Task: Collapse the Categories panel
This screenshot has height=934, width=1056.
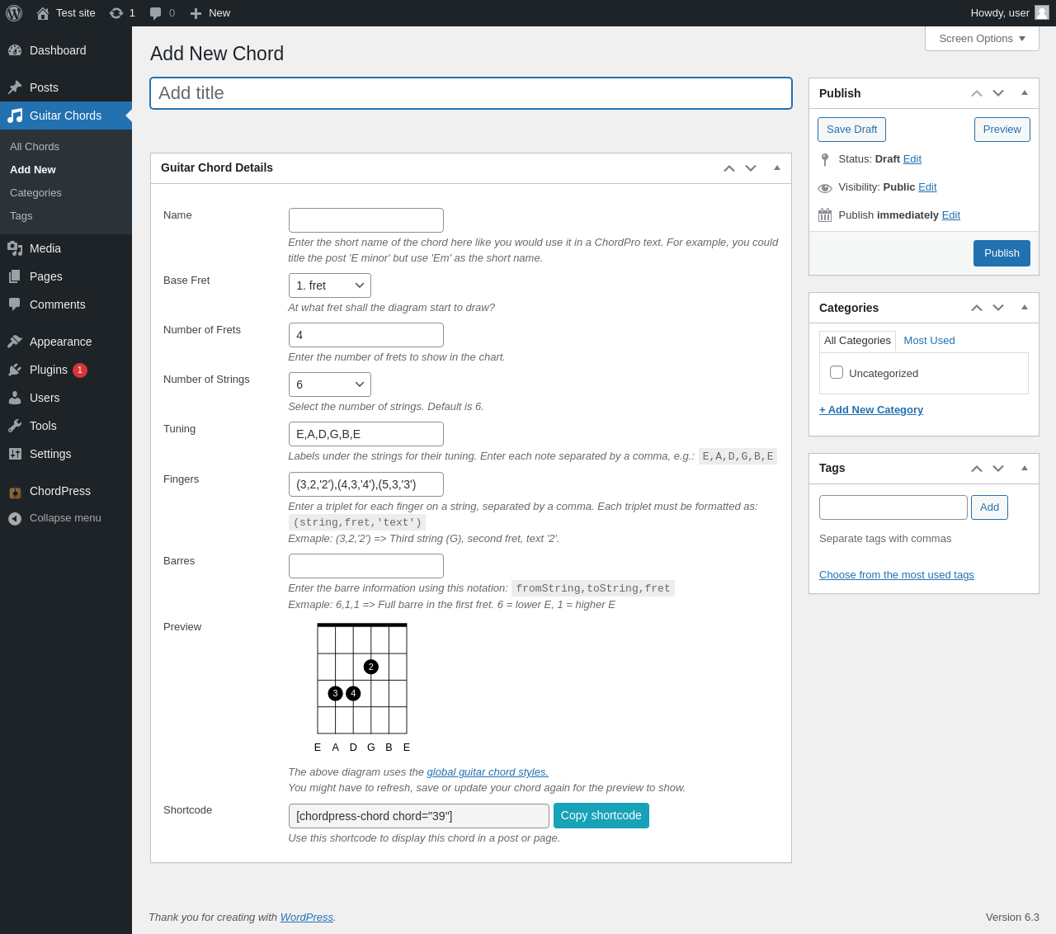Action: pos(1025,307)
